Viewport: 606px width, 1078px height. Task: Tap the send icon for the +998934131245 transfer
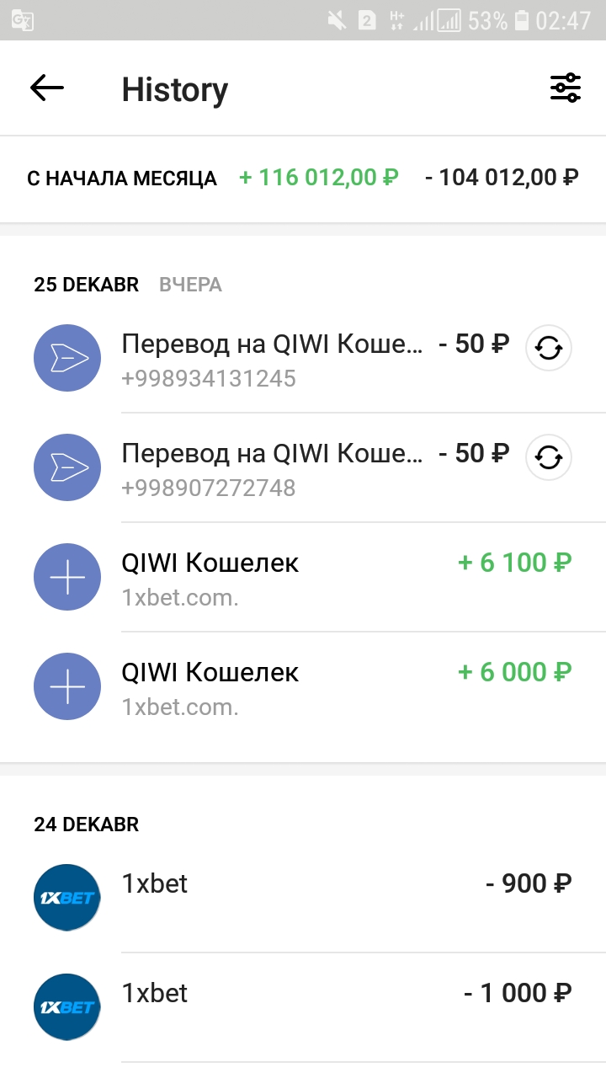[67, 358]
